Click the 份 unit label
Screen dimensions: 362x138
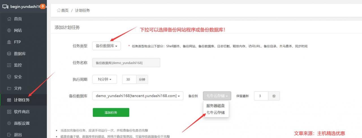click(274, 96)
